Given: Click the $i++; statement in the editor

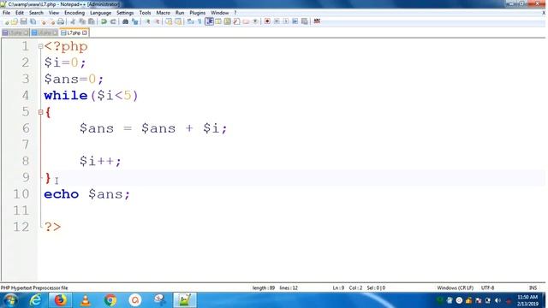Looking at the screenshot, I should pyautogui.click(x=100, y=162).
